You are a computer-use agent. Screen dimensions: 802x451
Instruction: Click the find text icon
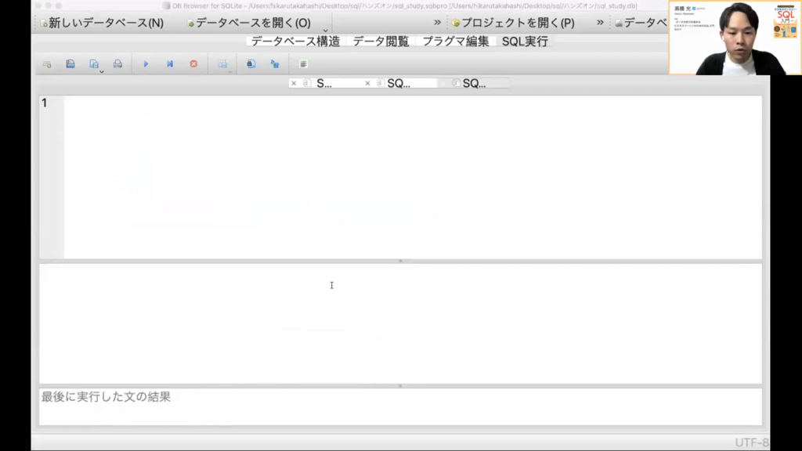click(x=251, y=64)
